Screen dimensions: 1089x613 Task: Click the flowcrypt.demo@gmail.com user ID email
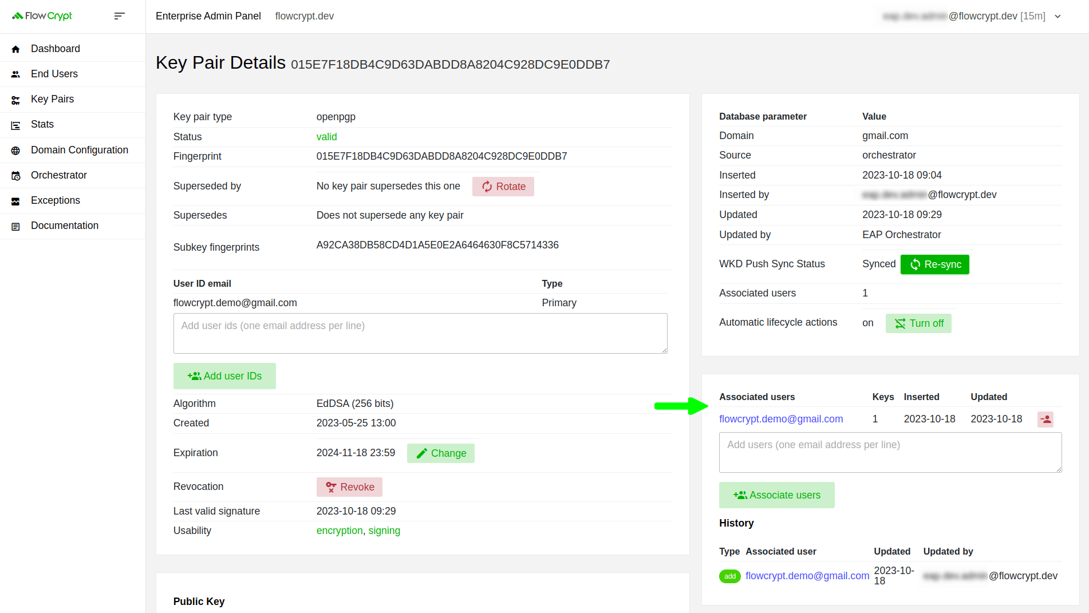(235, 303)
